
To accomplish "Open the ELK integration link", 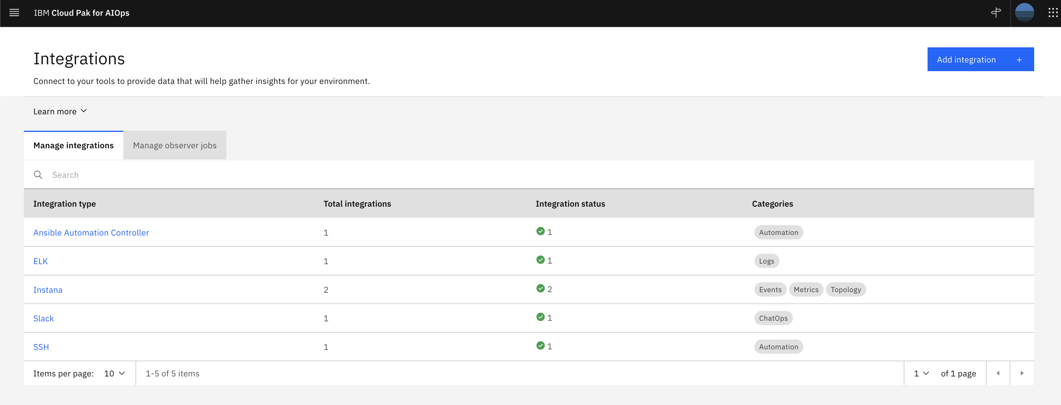I will [41, 261].
